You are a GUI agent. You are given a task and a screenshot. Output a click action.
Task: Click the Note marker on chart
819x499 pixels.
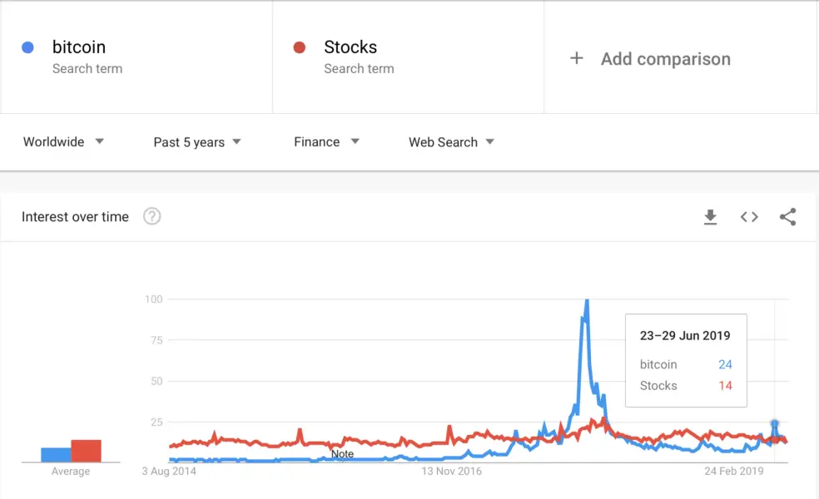coord(342,454)
